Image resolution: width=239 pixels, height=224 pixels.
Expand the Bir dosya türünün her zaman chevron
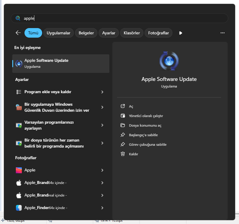pyautogui.click(x=102, y=143)
